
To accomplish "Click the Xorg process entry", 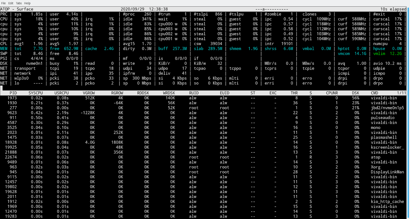I will (x=375, y=167).
